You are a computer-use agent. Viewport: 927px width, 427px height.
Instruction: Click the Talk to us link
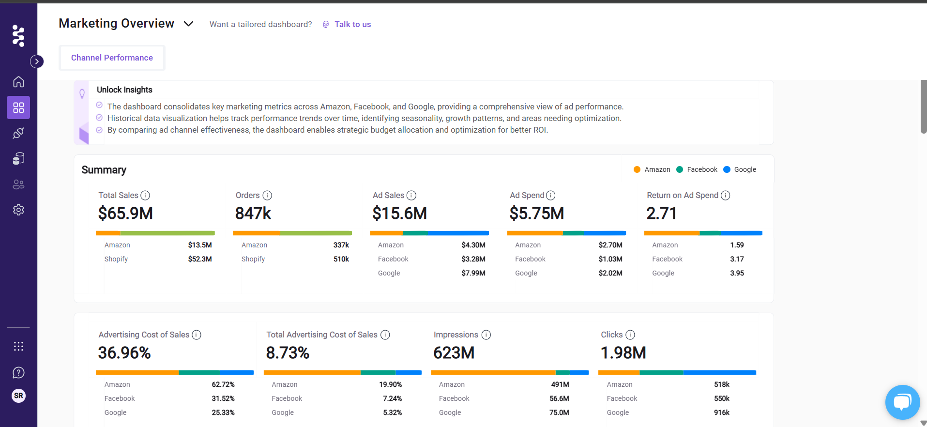point(352,24)
